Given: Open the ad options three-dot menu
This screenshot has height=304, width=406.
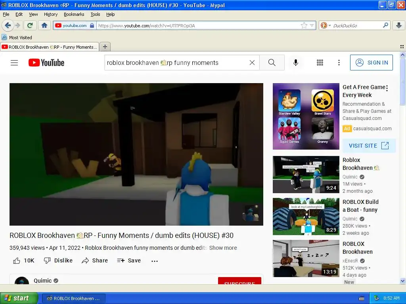Looking at the screenshot, I should point(387,88).
